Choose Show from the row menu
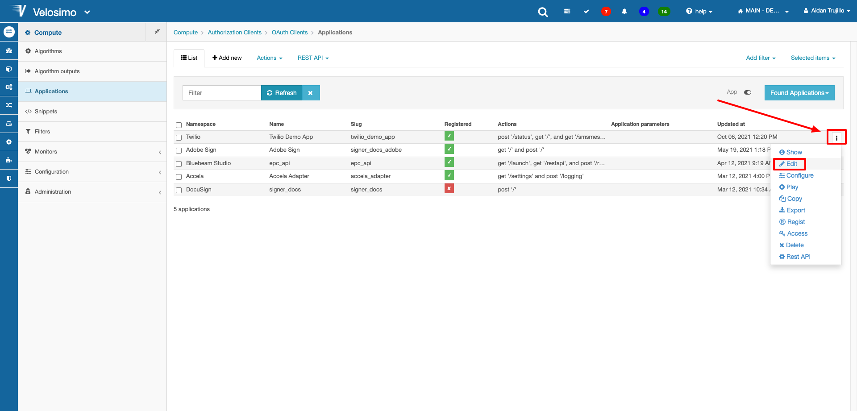 [790, 152]
